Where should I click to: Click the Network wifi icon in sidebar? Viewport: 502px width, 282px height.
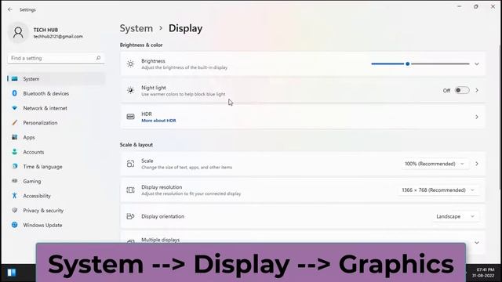[x=14, y=108]
